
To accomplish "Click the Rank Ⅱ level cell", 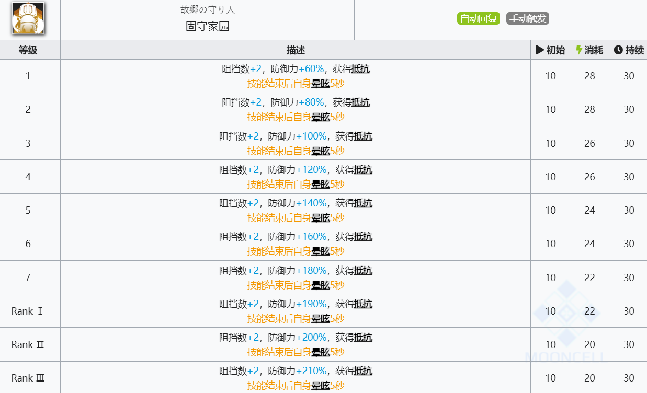I will 28,345.
